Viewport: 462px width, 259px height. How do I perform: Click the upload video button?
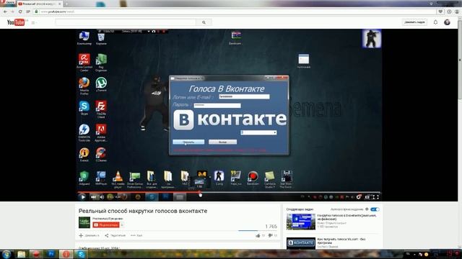tap(414, 22)
